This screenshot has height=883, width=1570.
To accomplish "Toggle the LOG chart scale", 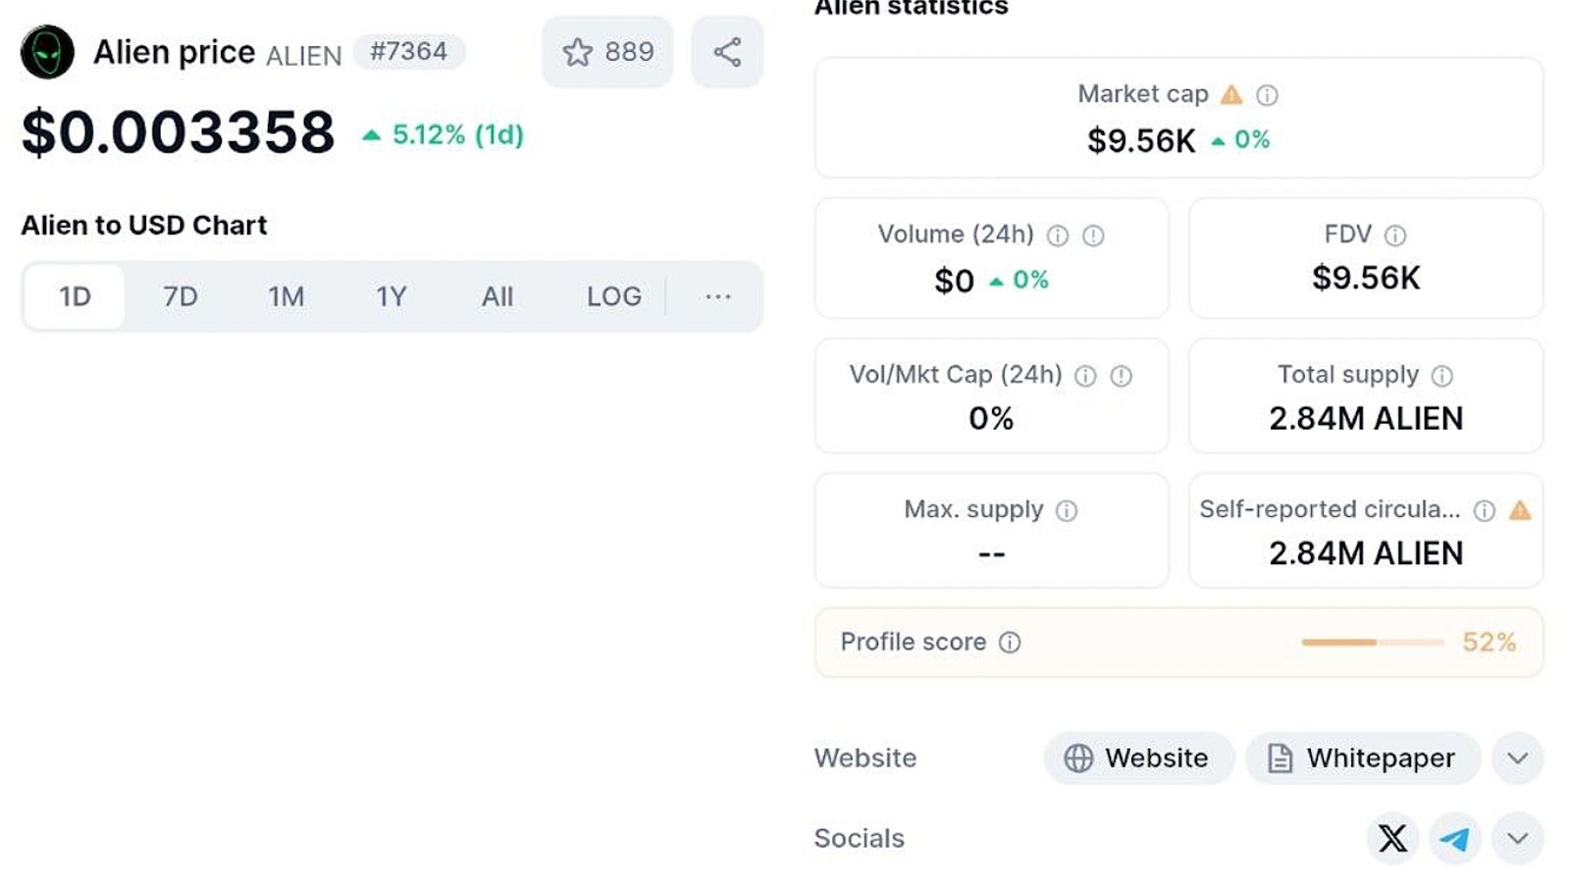I will pyautogui.click(x=613, y=296).
